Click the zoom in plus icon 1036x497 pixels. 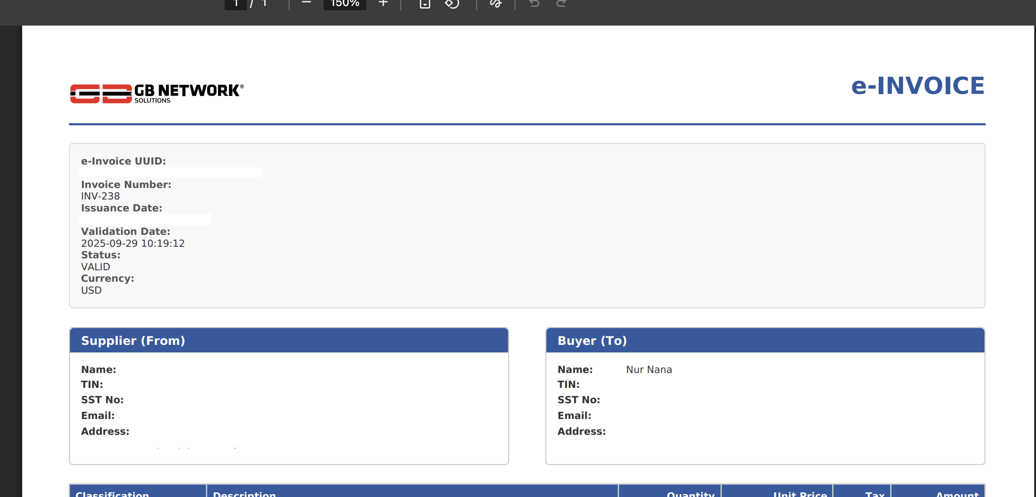(x=383, y=3)
